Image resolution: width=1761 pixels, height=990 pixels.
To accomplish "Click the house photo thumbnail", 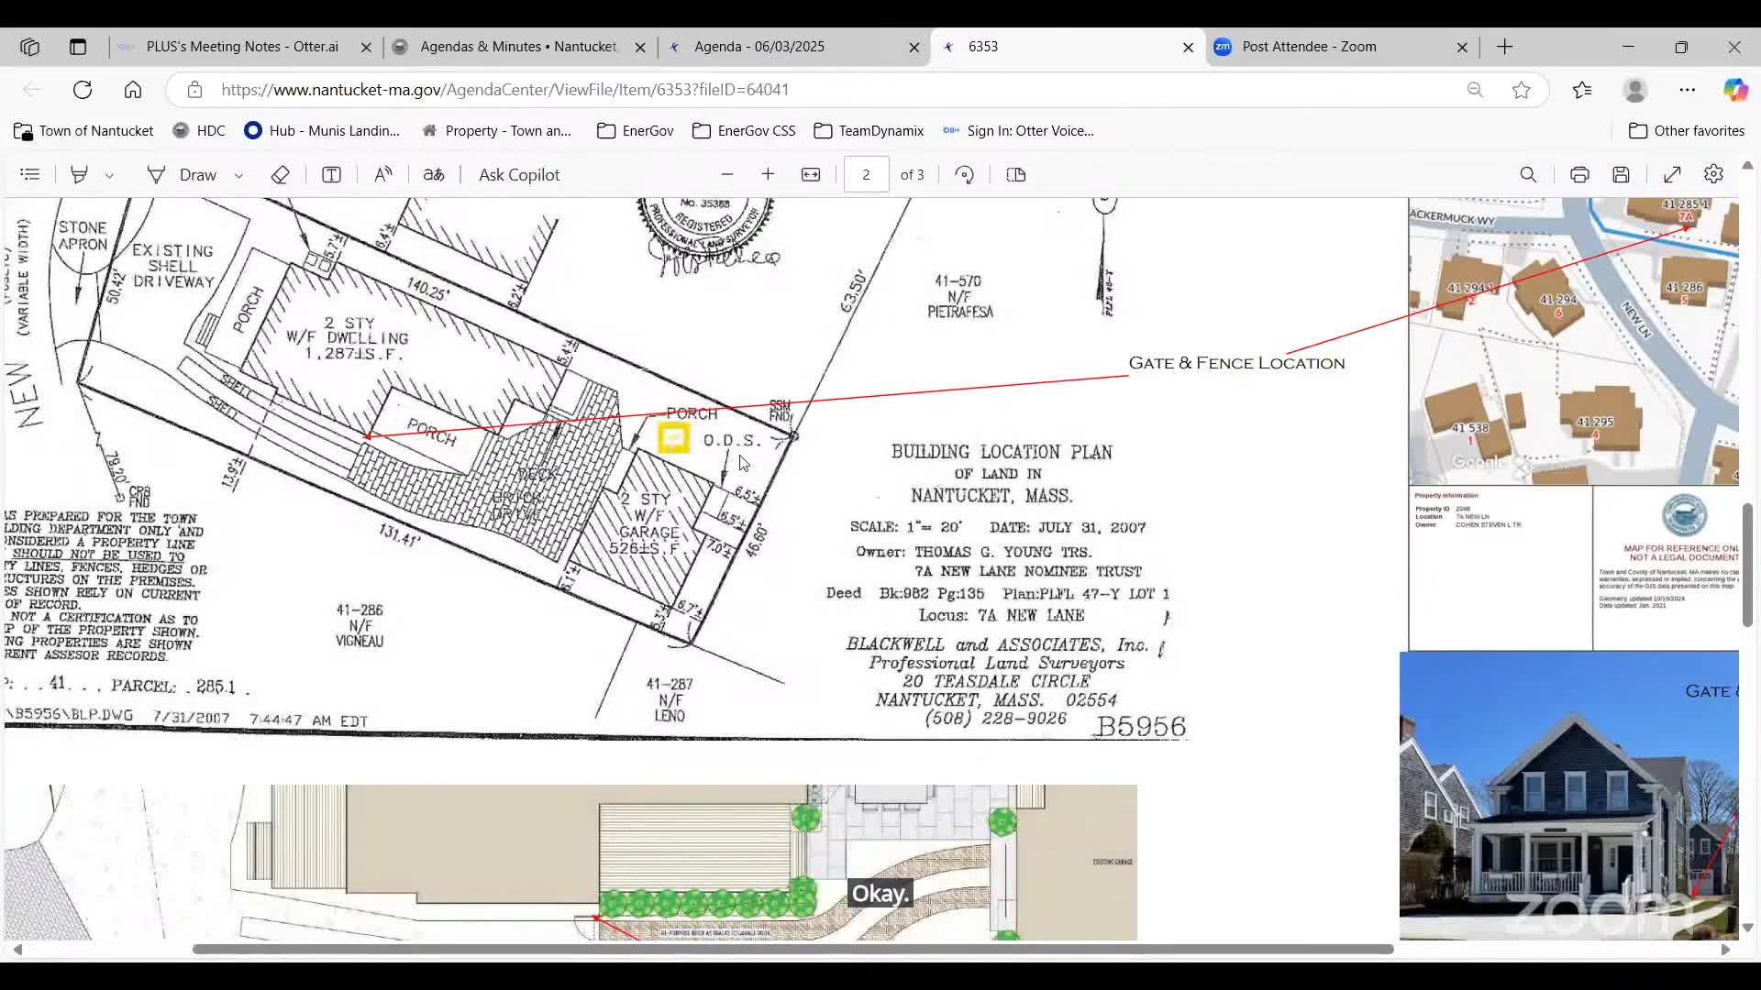I will coord(1568,796).
